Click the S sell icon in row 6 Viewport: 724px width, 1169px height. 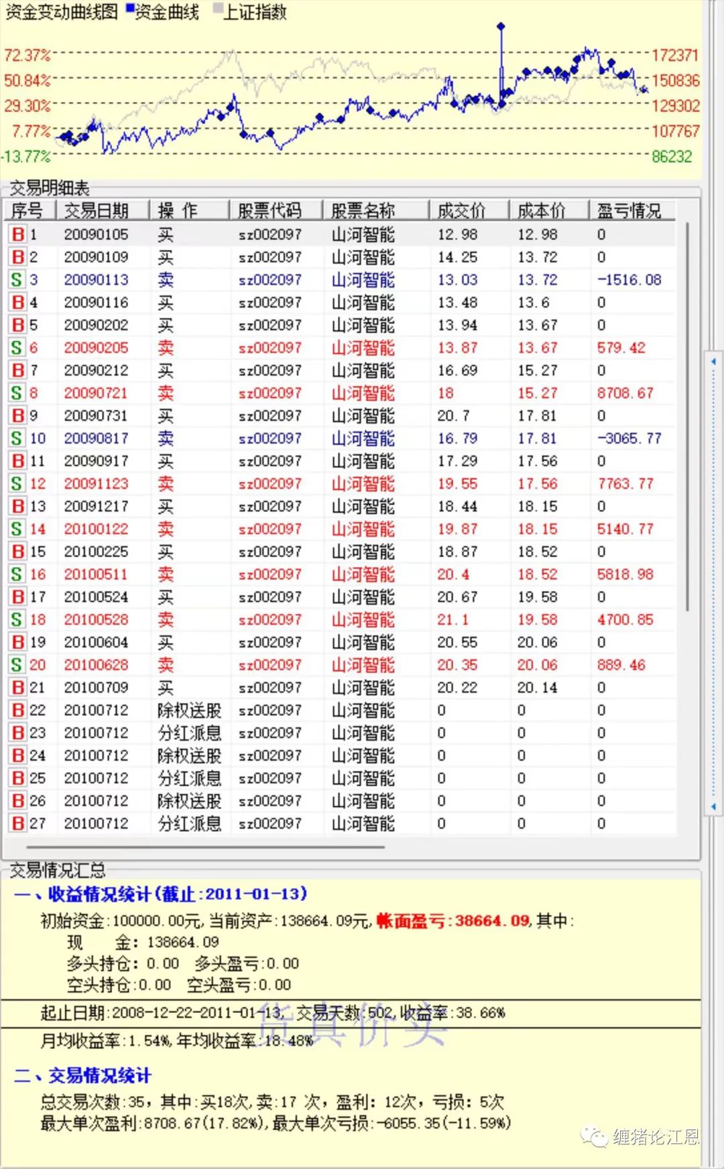pyautogui.click(x=17, y=348)
